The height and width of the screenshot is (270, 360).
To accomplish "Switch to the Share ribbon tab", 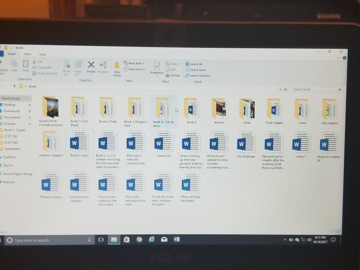I will click(28, 54).
